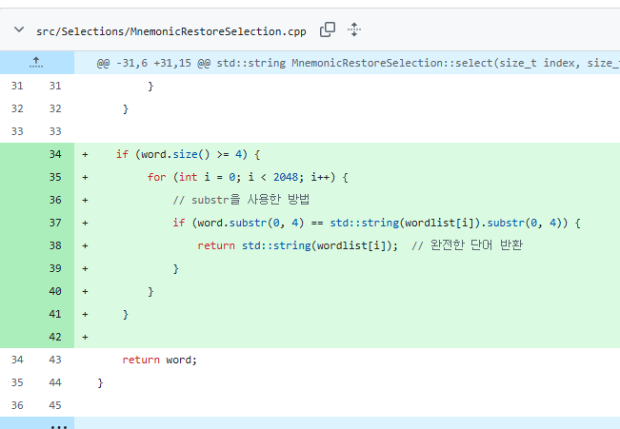The image size is (620, 429).
Task: Select new line number 37
Action: pyautogui.click(x=55, y=223)
